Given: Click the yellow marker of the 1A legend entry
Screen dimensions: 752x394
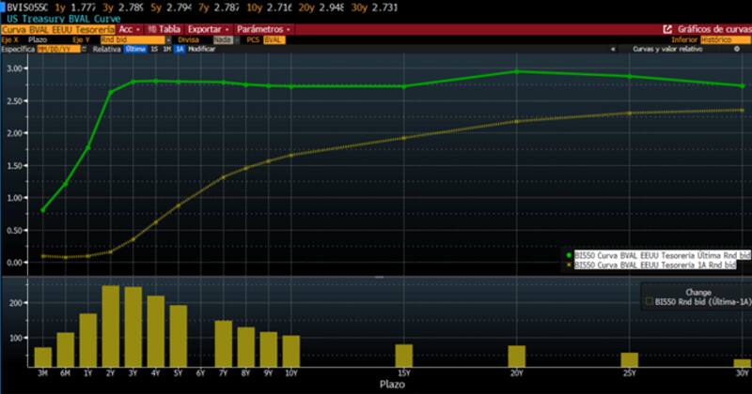Looking at the screenshot, I should 569,265.
